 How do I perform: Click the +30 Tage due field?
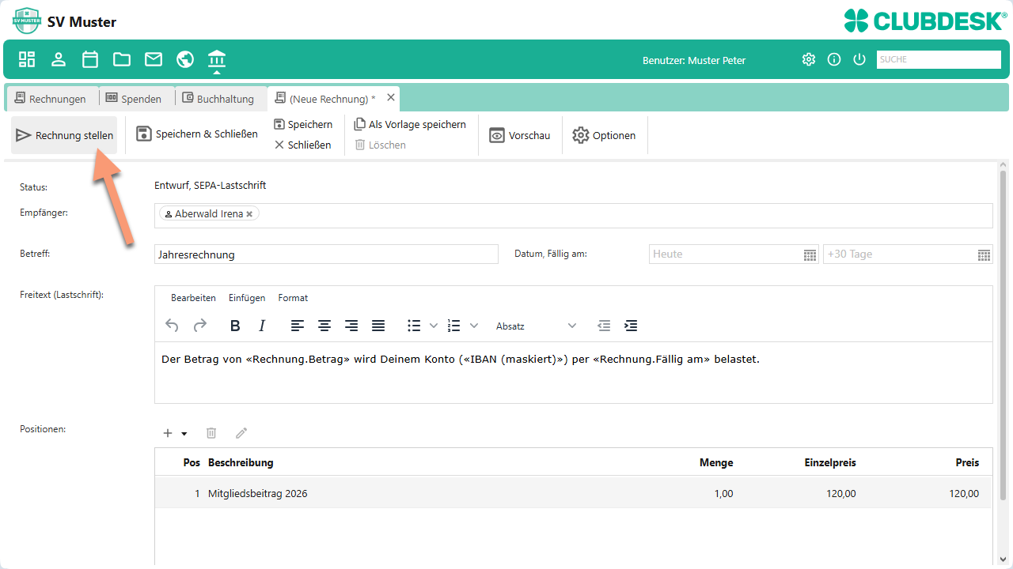pos(908,254)
